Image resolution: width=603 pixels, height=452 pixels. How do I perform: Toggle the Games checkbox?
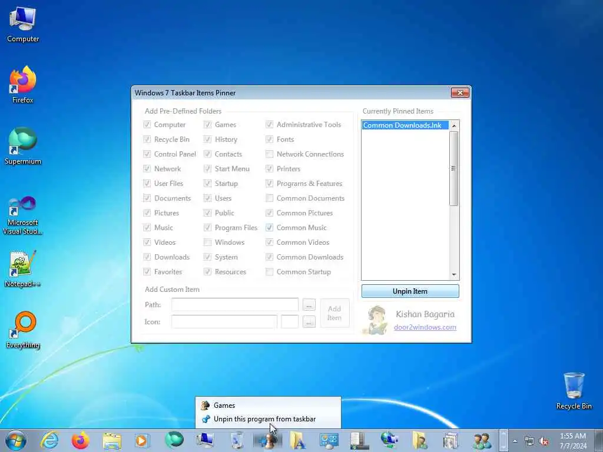[208, 125]
